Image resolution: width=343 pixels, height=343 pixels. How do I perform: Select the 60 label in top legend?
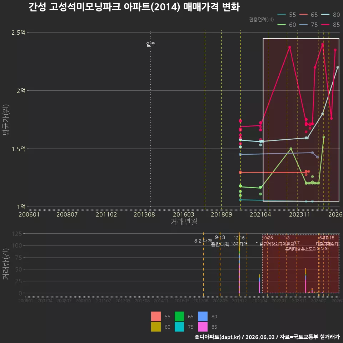[x=293, y=25]
